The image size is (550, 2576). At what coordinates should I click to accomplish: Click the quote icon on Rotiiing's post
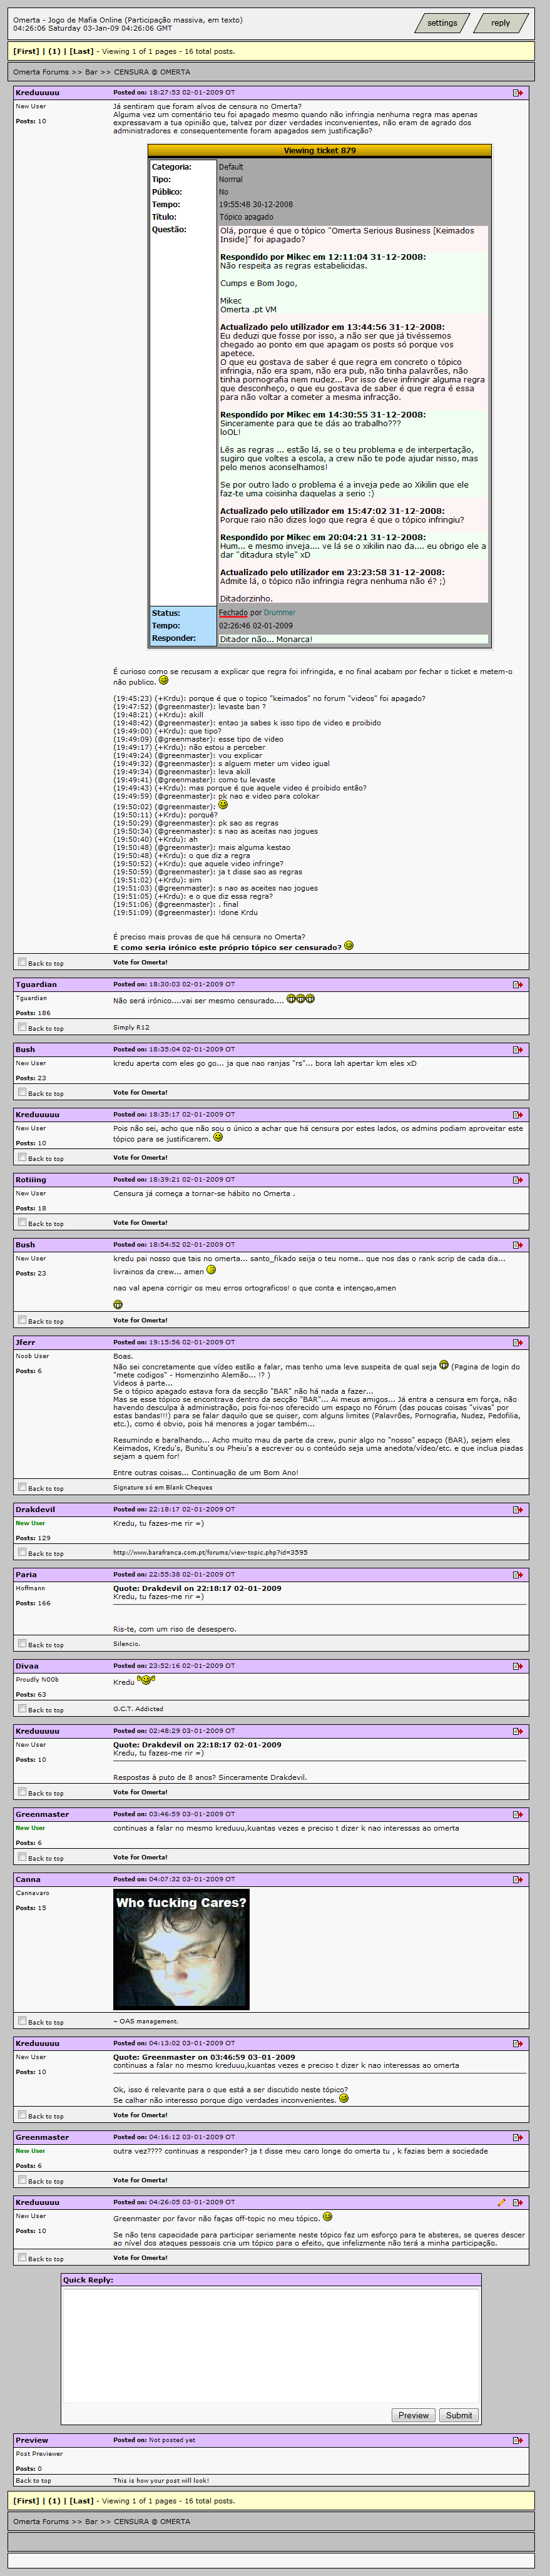click(x=517, y=1180)
